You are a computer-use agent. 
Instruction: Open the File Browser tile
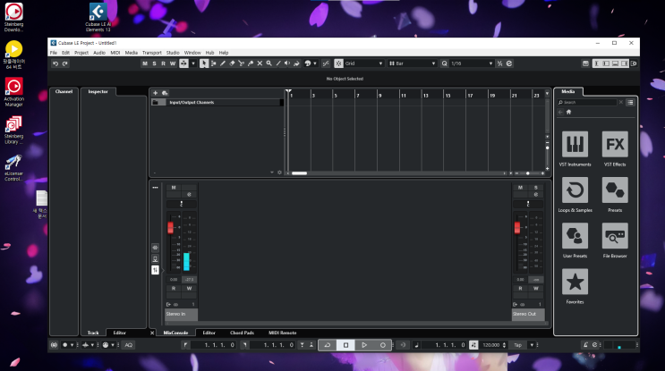[614, 236]
